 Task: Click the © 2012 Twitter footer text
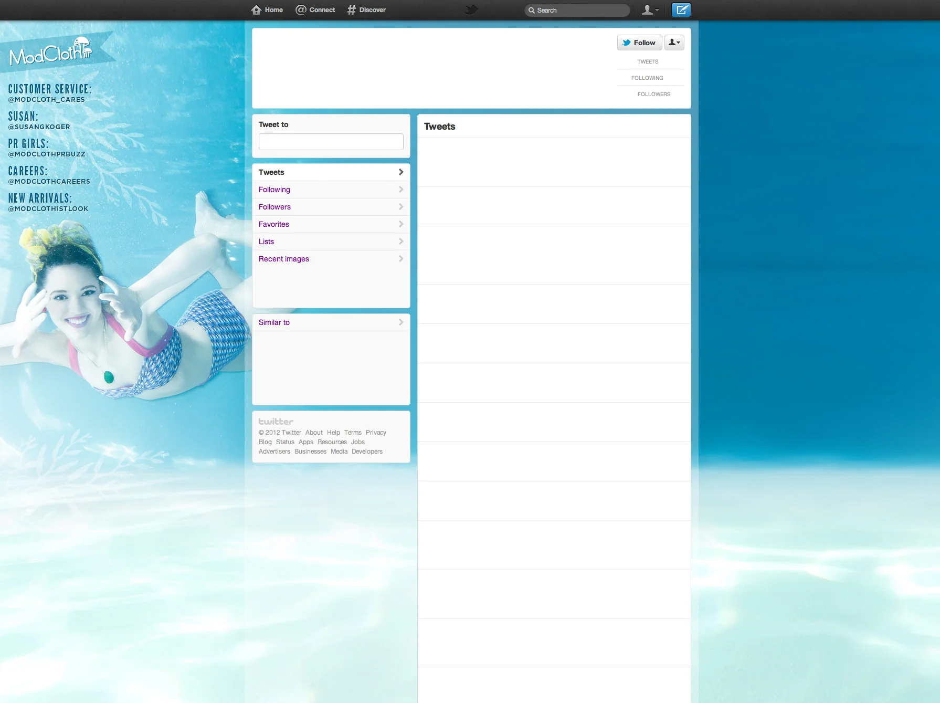click(x=280, y=433)
